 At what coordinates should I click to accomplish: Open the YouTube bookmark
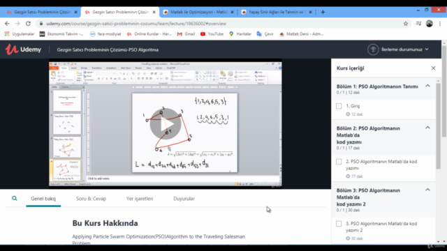coord(212,34)
